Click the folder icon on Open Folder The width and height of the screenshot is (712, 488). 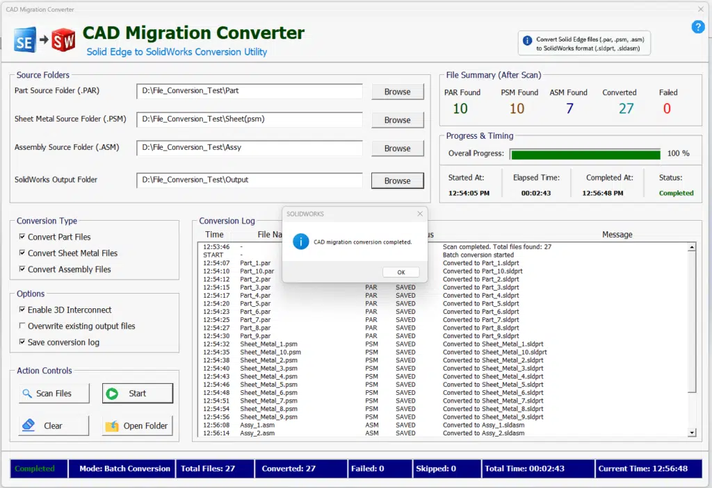pos(112,426)
